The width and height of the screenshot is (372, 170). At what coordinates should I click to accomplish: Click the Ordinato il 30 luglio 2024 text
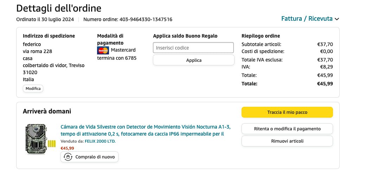point(45,19)
